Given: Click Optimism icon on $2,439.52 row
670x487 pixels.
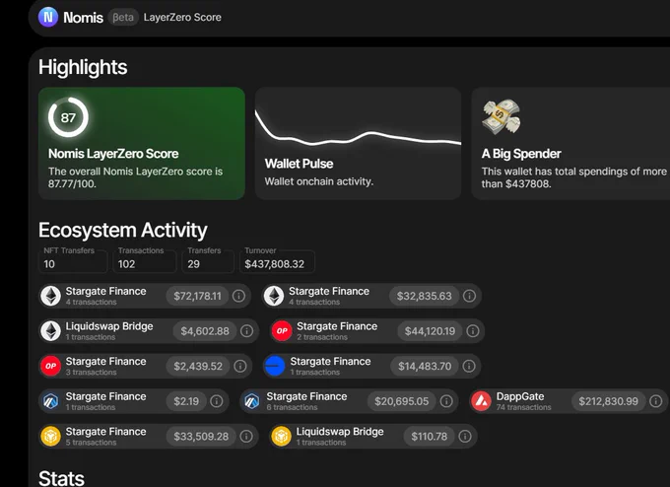Looking at the screenshot, I should (51, 366).
